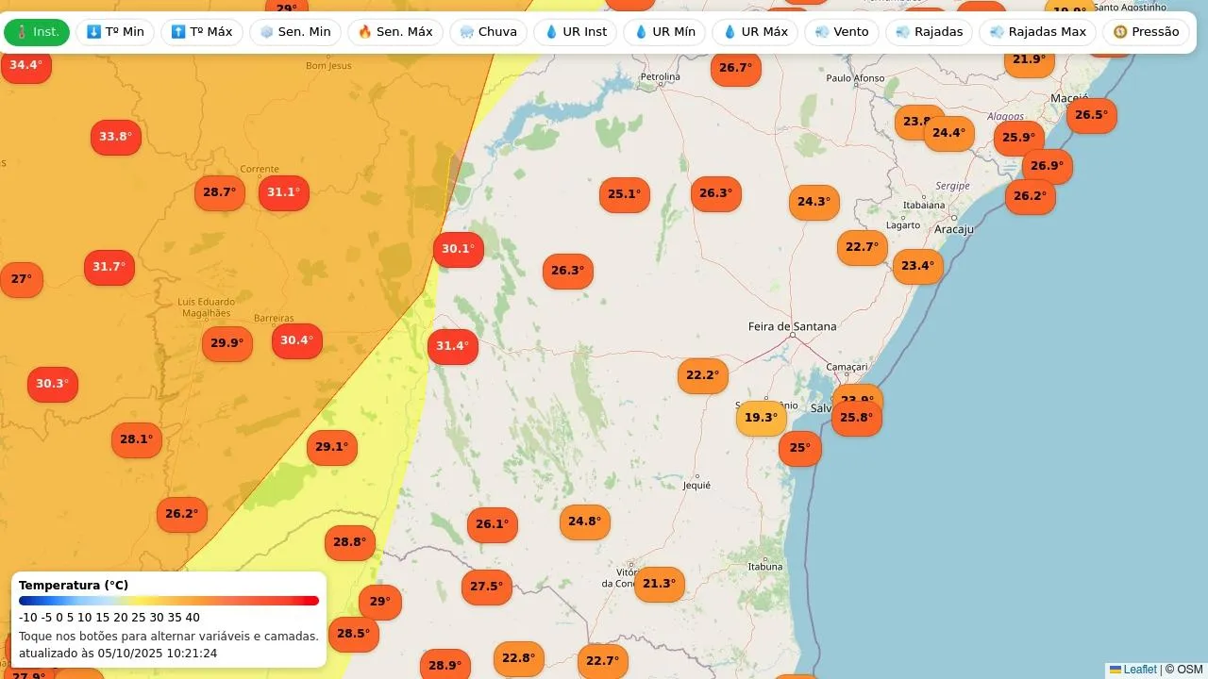This screenshot has height=679, width=1208.
Task: Select the 26.5° marker near Maceió
Action: tap(1091, 115)
